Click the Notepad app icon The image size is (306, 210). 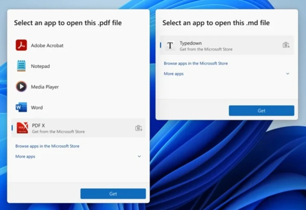point(21,66)
